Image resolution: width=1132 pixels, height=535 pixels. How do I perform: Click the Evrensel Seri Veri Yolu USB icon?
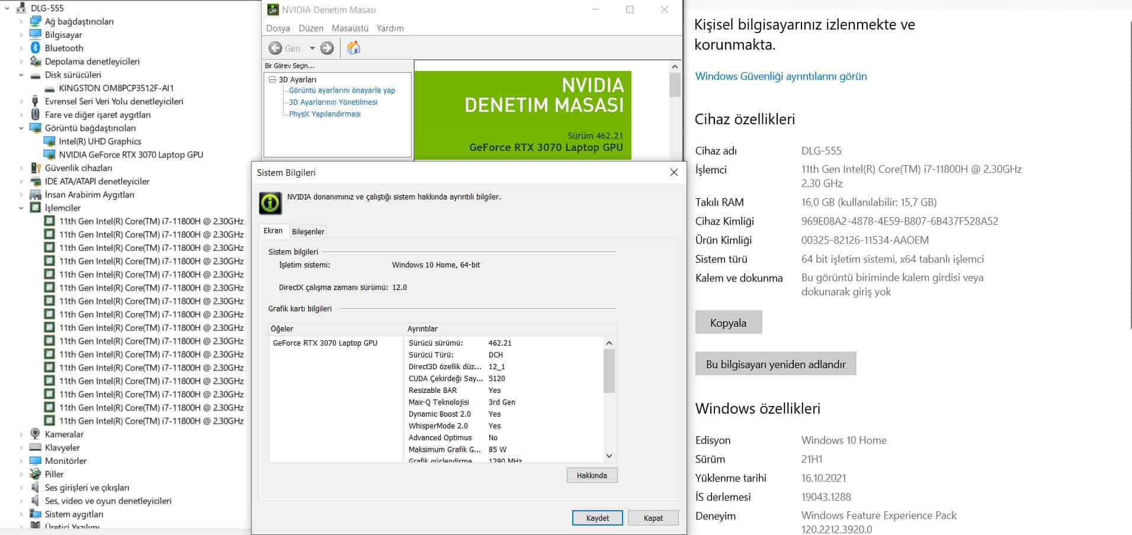click(x=35, y=101)
